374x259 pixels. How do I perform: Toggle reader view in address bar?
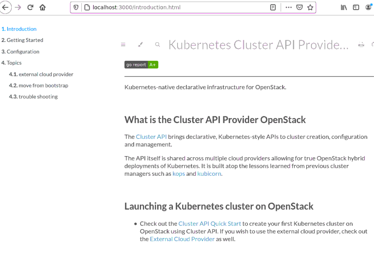point(273,7)
